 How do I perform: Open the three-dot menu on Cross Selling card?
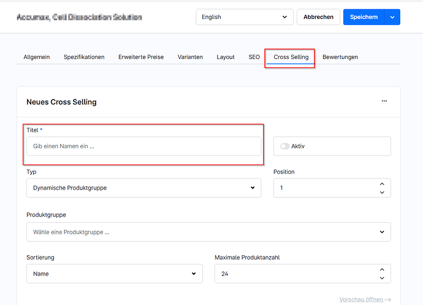click(384, 101)
